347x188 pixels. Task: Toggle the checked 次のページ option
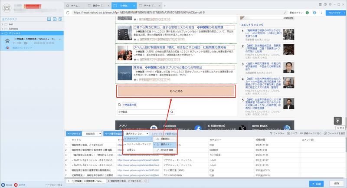click(138, 139)
